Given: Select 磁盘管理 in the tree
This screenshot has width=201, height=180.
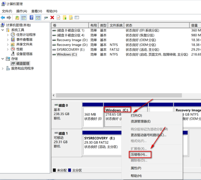Looking at the screenshot, I should click(23, 63).
